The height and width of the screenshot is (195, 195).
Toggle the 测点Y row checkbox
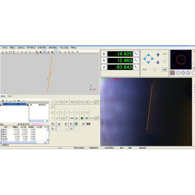2,132
